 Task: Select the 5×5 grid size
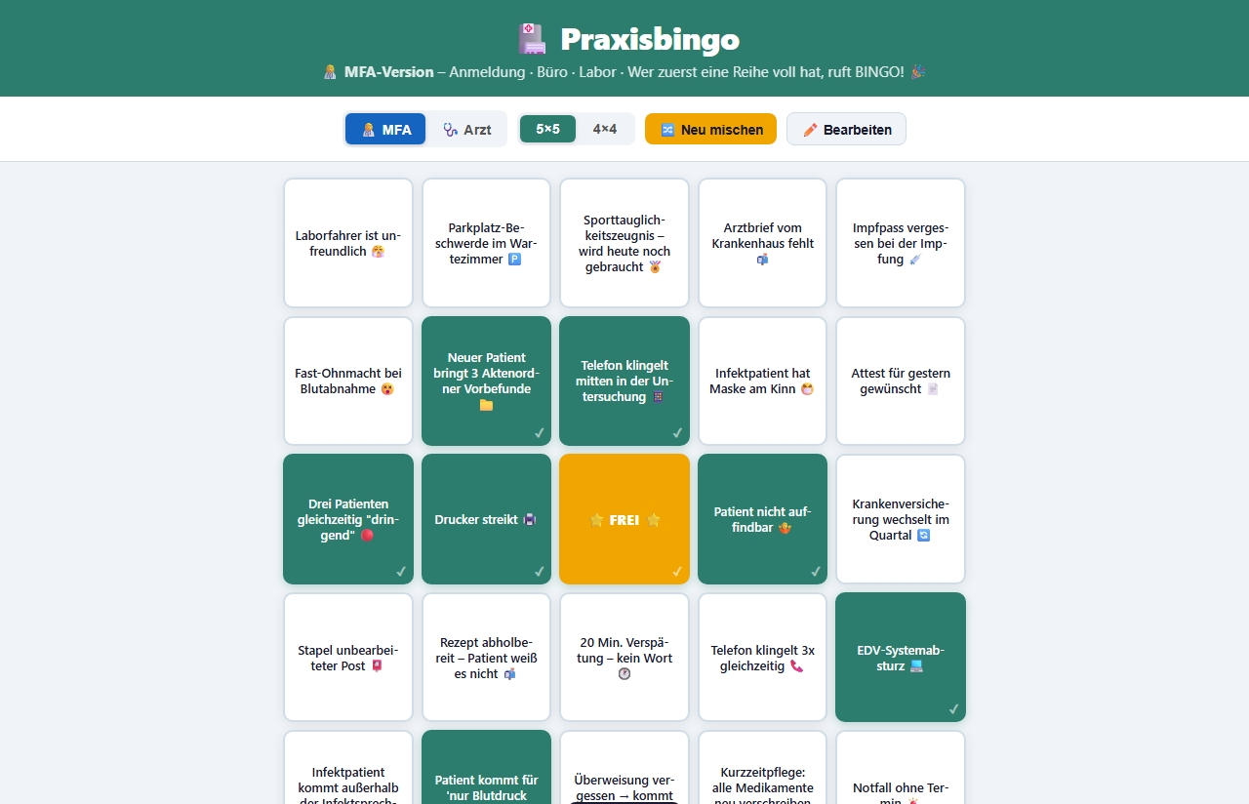(547, 129)
